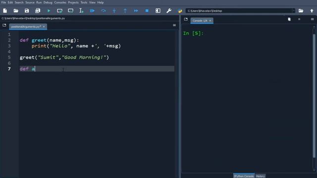
Task: Stop debugging with square icon
Action: click(147, 11)
